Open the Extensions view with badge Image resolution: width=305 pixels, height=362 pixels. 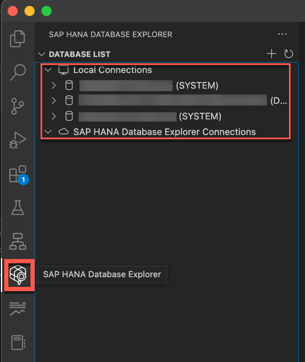pyautogui.click(x=19, y=175)
